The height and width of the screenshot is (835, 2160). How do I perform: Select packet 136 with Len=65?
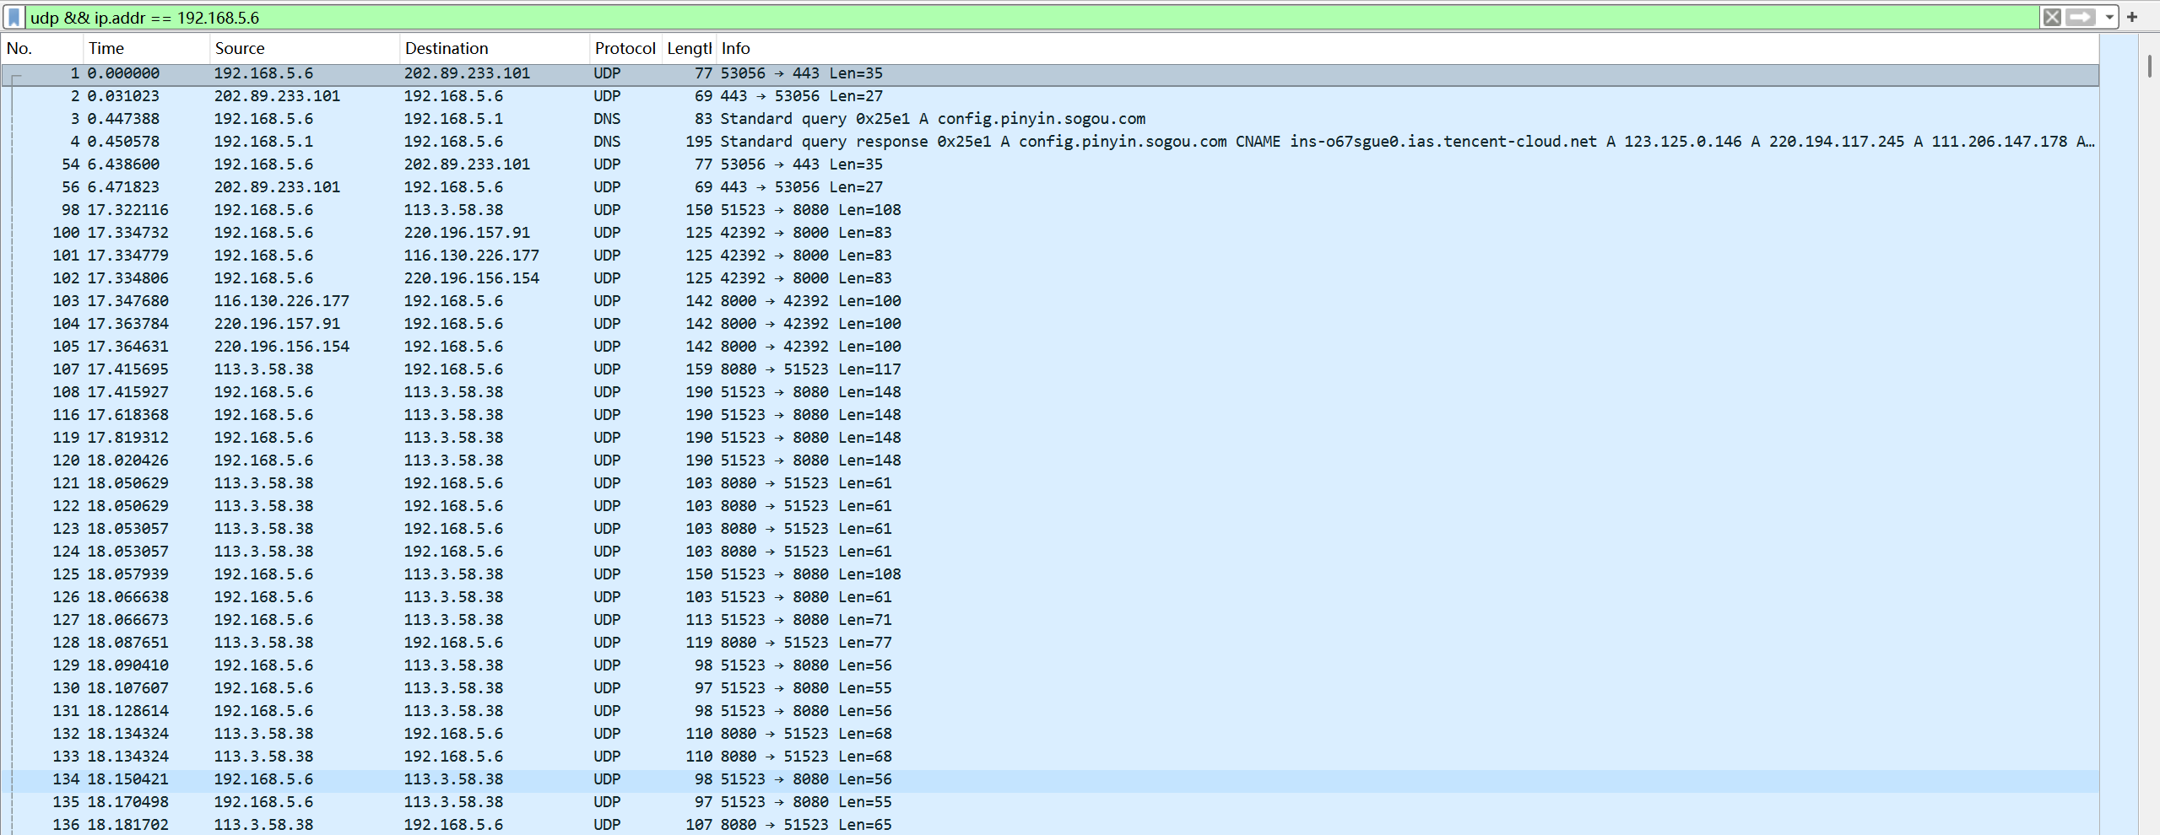tap(1050, 825)
